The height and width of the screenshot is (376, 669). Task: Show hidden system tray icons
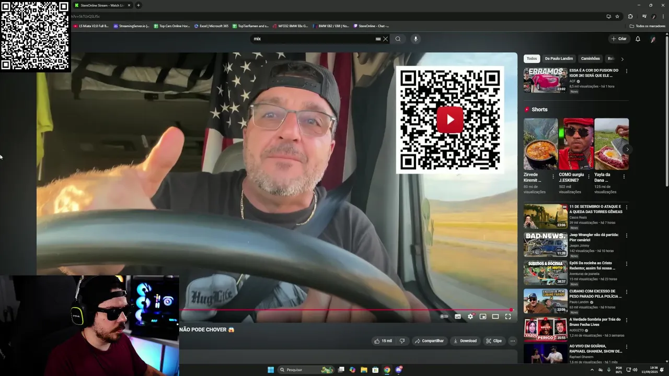[592, 370]
